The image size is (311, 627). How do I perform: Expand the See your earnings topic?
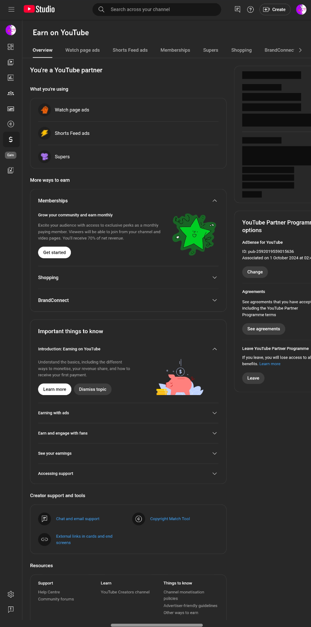[214, 453]
